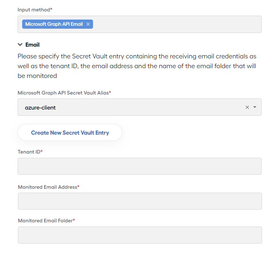Click the Secret Vault description paragraph
The width and height of the screenshot is (276, 253).
click(137, 66)
